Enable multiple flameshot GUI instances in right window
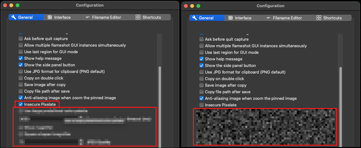Viewport: 361px width, 148px height. point(201,46)
